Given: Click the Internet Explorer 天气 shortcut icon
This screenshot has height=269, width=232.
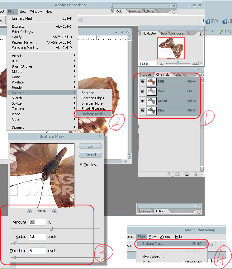Looking at the screenshot, I should [207, 21].
